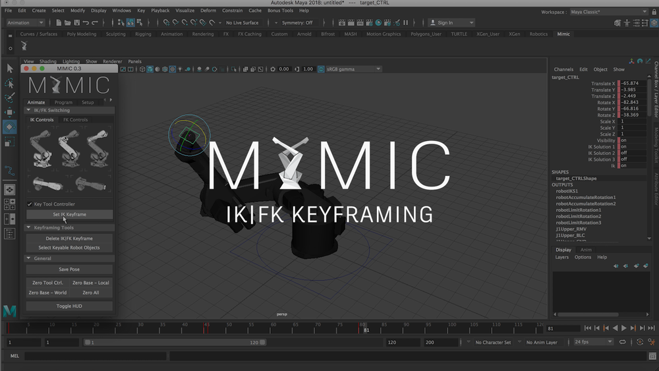Open the Anim tab in layer editor
The width and height of the screenshot is (659, 371).
tap(586, 250)
